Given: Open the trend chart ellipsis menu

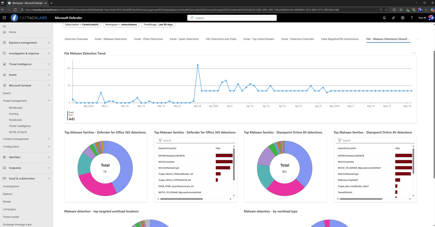Looking at the screenshot, I should click(414, 53).
